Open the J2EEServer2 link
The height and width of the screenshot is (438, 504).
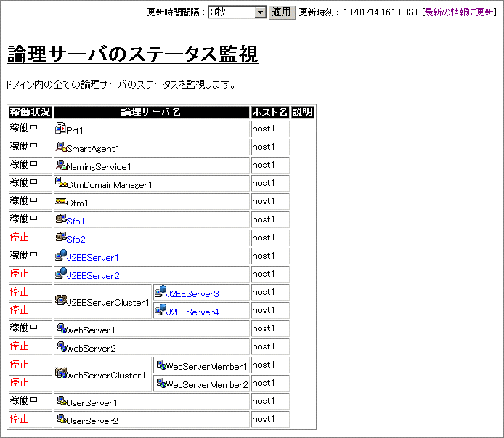click(x=93, y=276)
